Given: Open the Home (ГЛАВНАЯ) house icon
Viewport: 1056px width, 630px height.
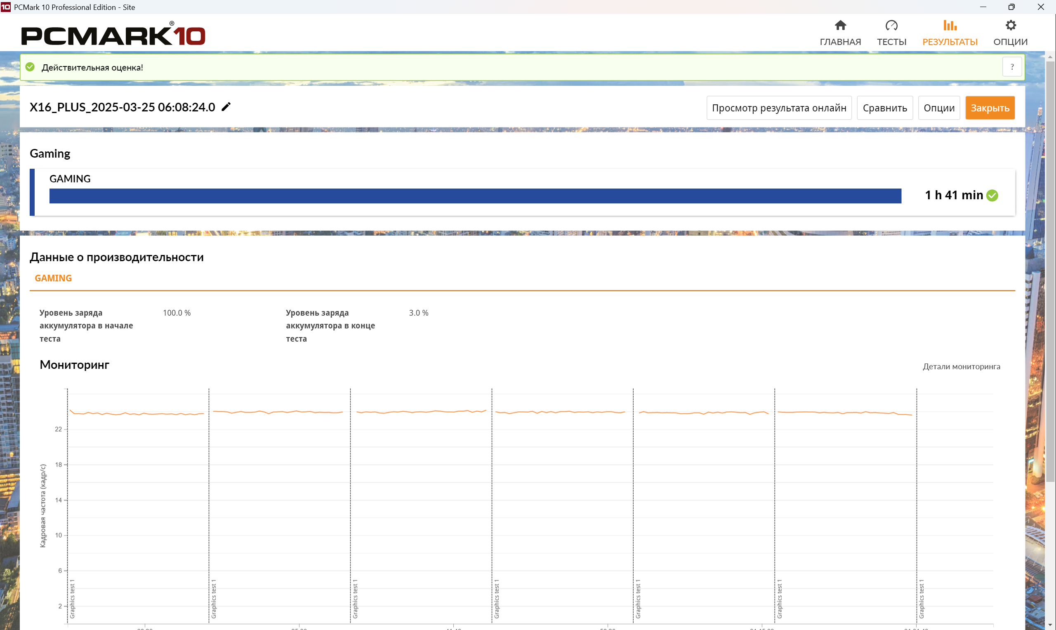Looking at the screenshot, I should coord(840,26).
